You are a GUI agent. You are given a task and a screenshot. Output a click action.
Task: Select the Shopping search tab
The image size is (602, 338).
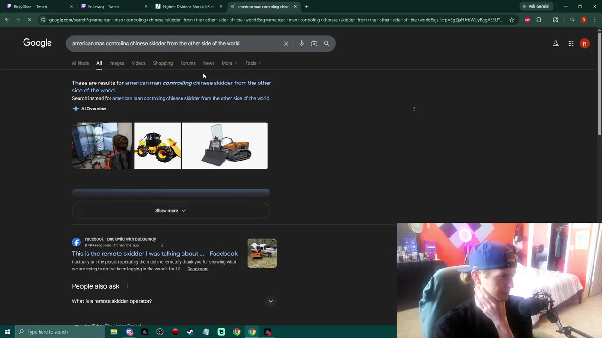click(x=163, y=63)
